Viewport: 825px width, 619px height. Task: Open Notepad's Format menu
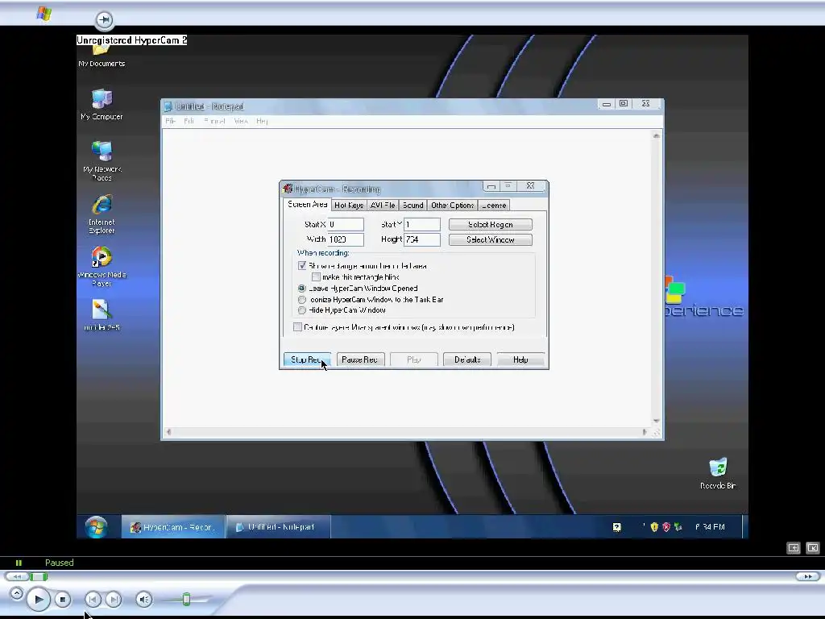(x=214, y=121)
